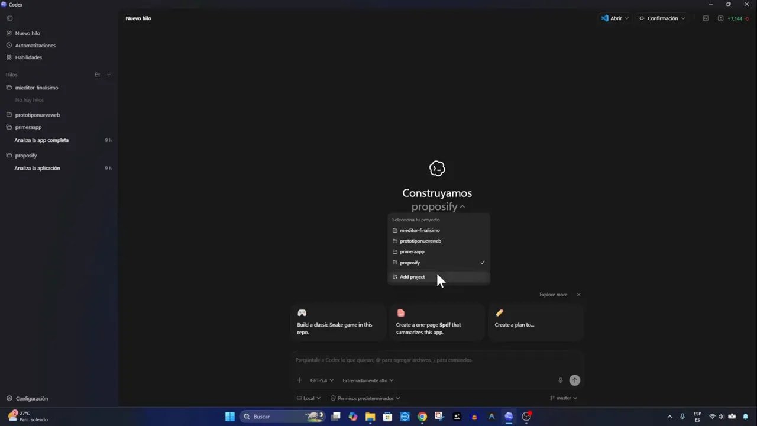
Task: Click the filter icon beside the Hilos header
Action: coord(109,75)
